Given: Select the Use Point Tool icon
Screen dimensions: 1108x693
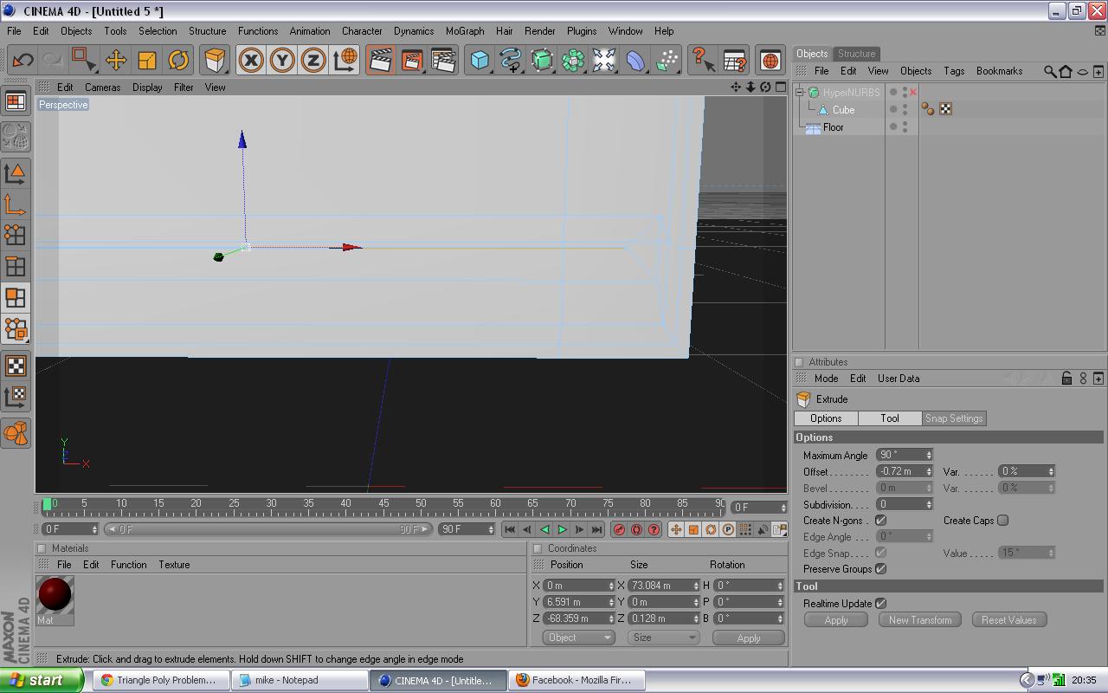Looking at the screenshot, I should (15, 235).
